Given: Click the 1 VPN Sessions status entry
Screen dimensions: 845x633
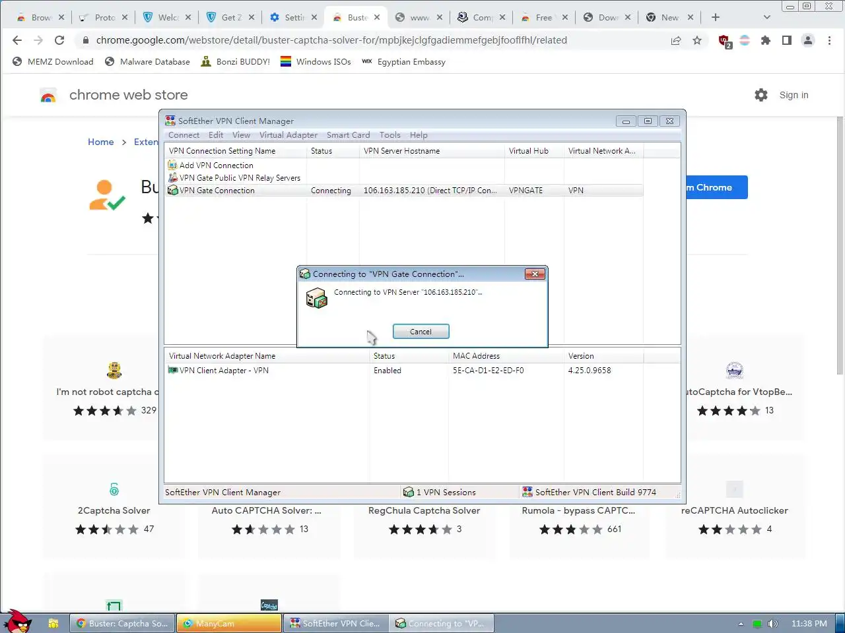Looking at the screenshot, I should 440,493.
